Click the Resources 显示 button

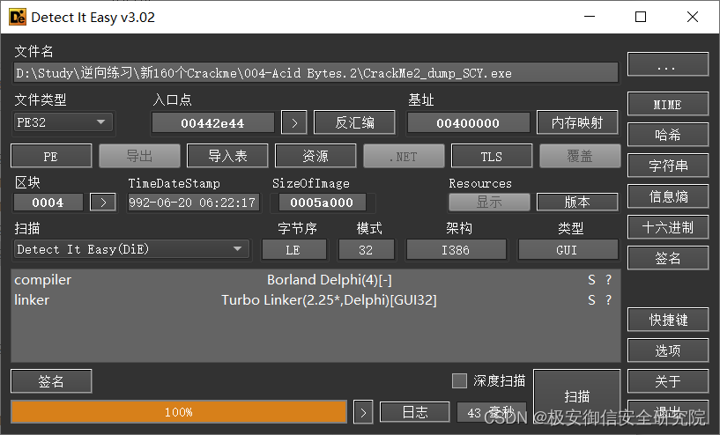pyautogui.click(x=489, y=202)
